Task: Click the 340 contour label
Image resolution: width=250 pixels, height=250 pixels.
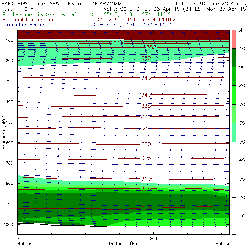Action: coord(146,95)
